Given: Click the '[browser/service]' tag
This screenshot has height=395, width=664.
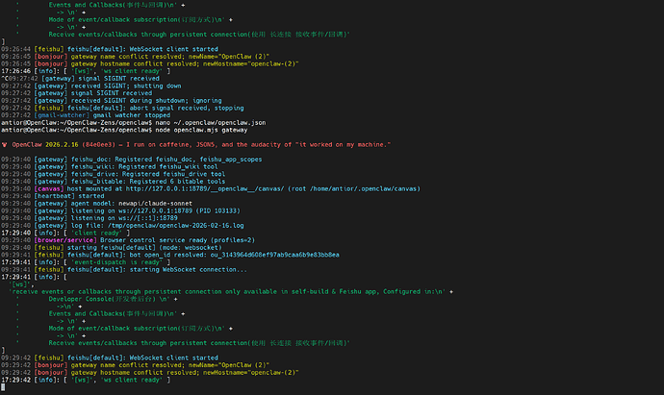Looking at the screenshot, I should [x=65, y=240].
